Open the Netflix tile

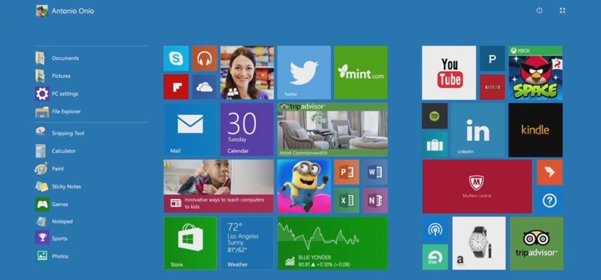coord(492,87)
